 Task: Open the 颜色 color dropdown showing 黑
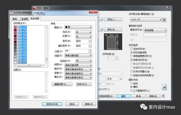point(78,27)
